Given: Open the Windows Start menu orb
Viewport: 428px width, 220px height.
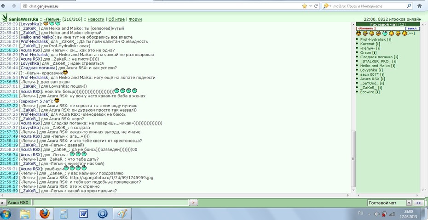Looking at the screenshot, I should [6, 214].
